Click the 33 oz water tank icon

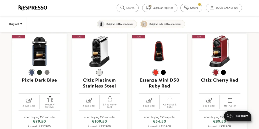(110, 99)
